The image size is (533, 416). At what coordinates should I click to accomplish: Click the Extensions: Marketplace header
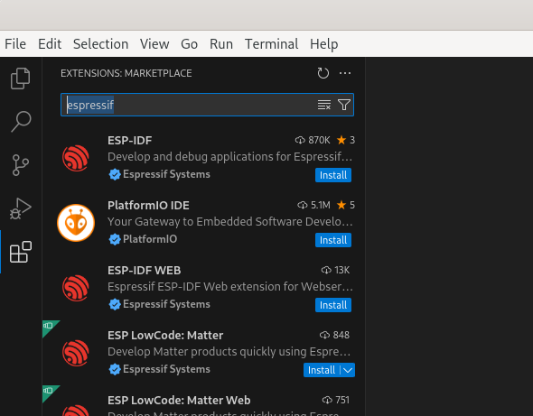(x=126, y=73)
